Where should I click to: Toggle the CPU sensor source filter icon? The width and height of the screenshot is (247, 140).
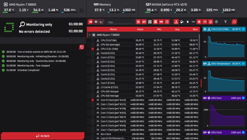pyautogui.click(x=138, y=22)
